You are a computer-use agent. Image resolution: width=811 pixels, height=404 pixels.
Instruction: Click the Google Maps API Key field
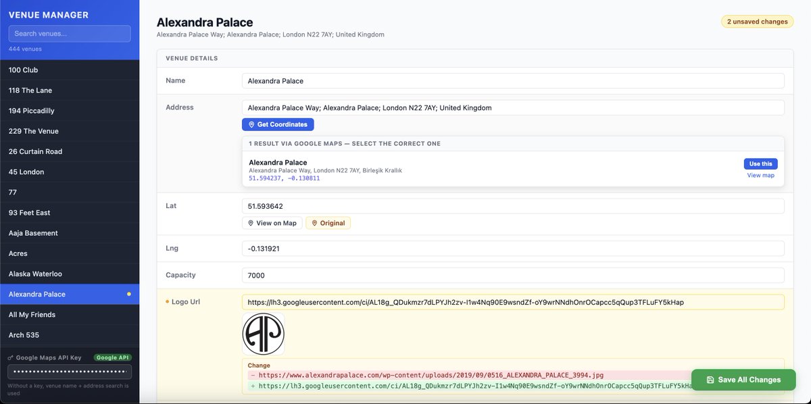click(x=70, y=372)
